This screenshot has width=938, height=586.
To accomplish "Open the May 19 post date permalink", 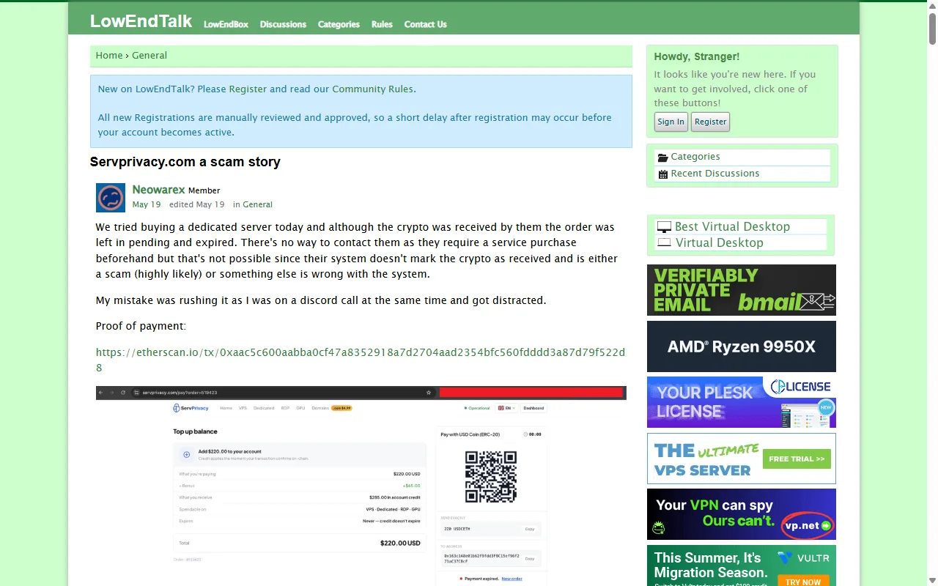I will [x=147, y=204].
